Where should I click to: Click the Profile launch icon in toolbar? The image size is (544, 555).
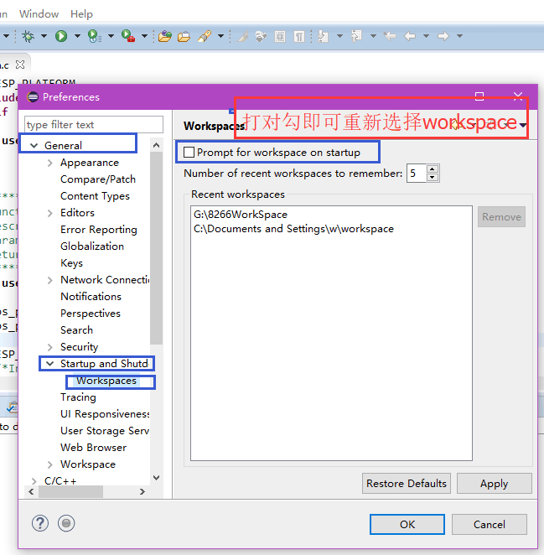(95, 36)
